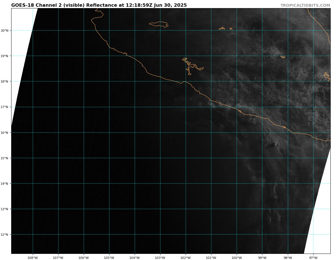
Task: Click the 98°W longitude label
Action: (x=288, y=258)
